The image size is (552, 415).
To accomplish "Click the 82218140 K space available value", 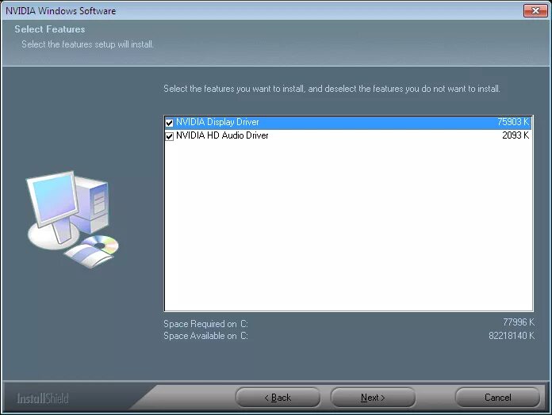I will tap(512, 336).
